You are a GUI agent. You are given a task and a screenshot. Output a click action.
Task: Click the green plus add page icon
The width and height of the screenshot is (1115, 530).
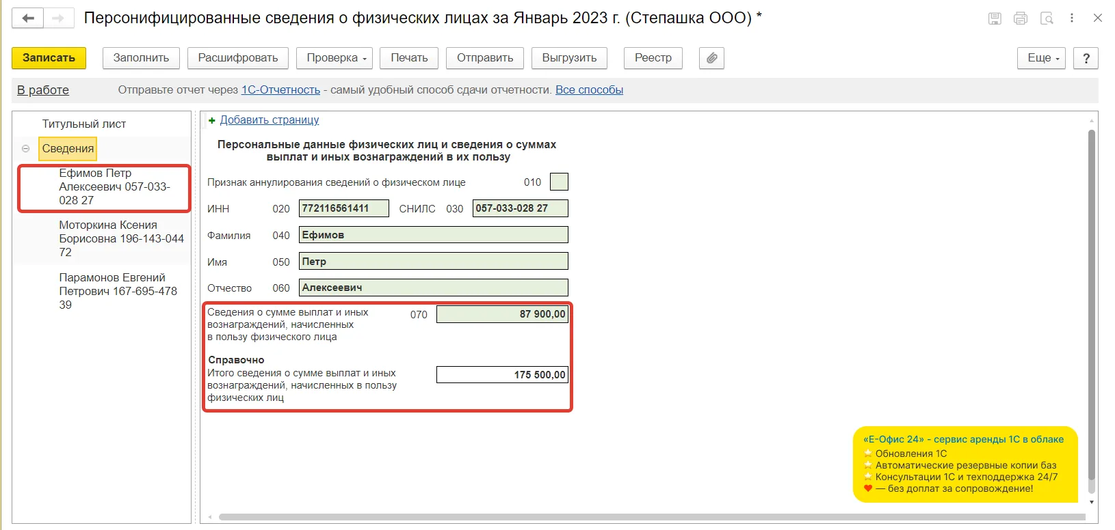[x=212, y=120]
